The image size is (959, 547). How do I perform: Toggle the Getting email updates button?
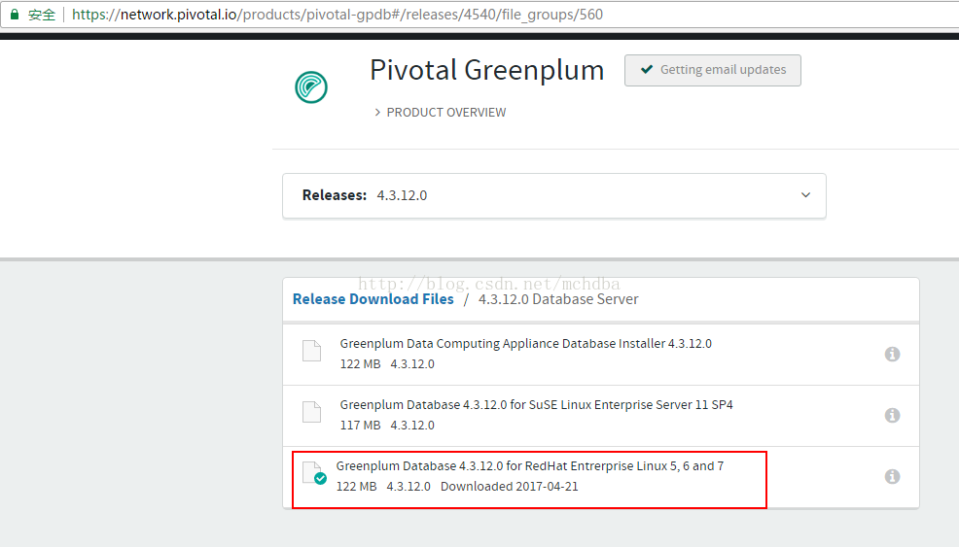[x=713, y=70]
